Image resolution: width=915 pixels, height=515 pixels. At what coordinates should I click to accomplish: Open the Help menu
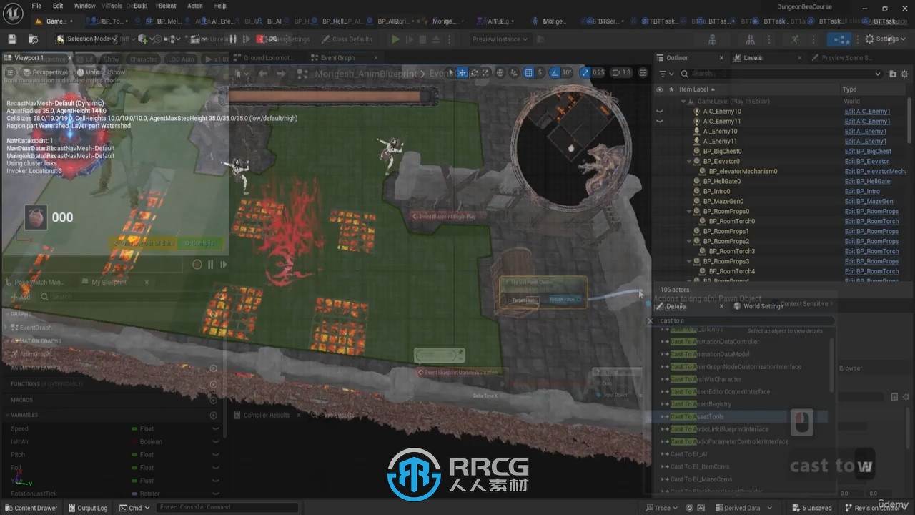click(x=220, y=6)
